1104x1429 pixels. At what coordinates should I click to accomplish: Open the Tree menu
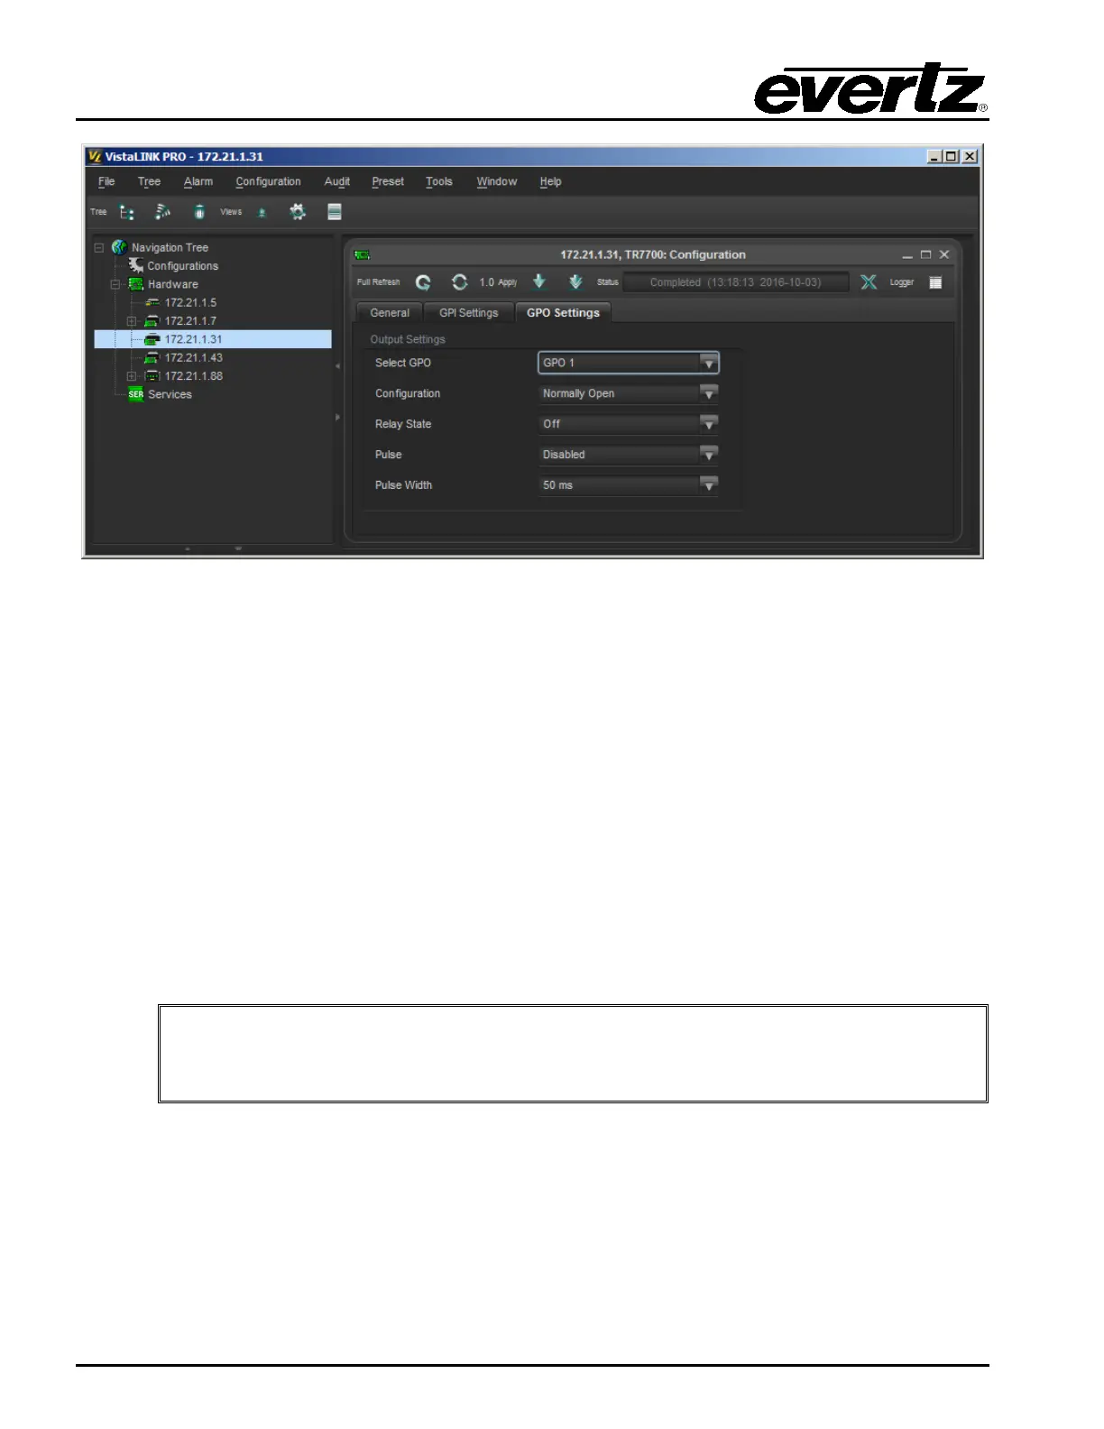click(149, 181)
